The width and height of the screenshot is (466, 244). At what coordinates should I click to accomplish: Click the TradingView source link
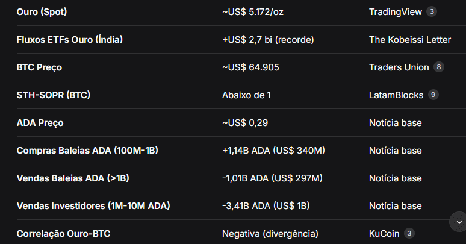click(x=395, y=11)
